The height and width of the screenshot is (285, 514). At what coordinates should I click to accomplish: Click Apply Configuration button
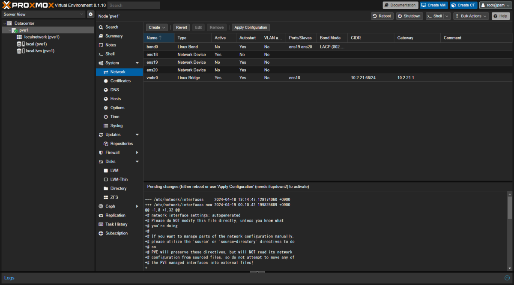click(251, 27)
